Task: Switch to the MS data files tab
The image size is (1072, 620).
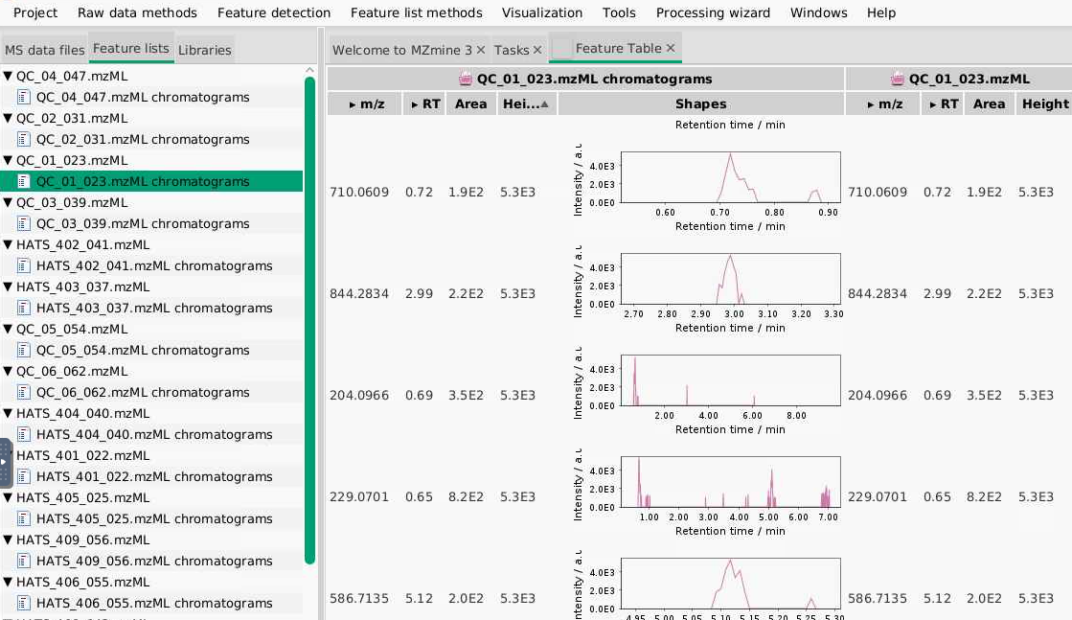Action: tap(44, 50)
